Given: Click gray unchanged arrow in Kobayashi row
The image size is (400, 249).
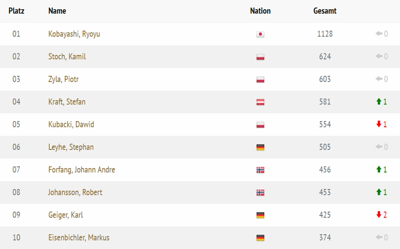Looking at the screenshot, I should point(379,34).
